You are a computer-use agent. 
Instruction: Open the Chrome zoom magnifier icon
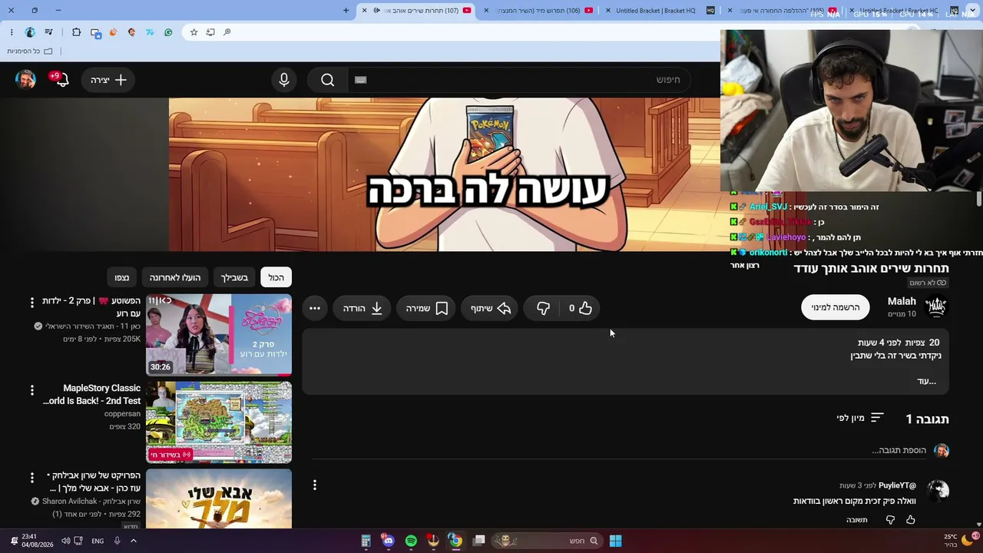click(227, 32)
